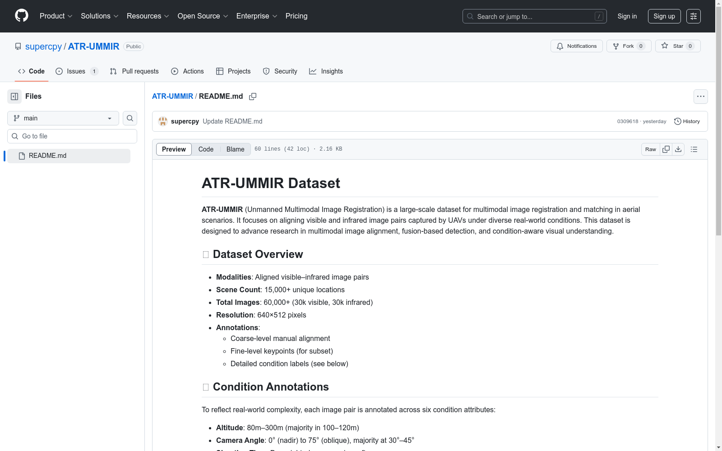
Task: Go to the Pull requests tab
Action: (134, 71)
